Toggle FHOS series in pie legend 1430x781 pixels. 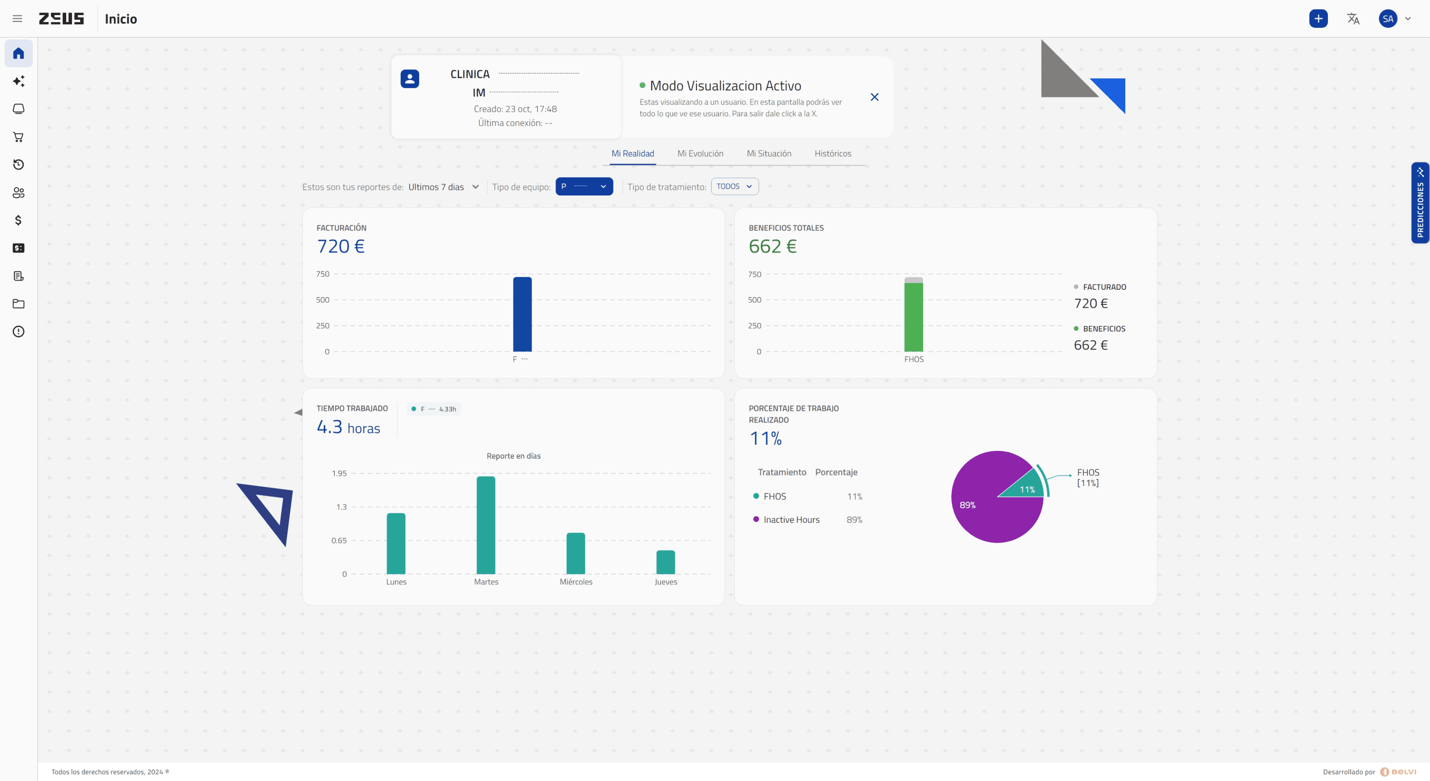click(x=774, y=497)
